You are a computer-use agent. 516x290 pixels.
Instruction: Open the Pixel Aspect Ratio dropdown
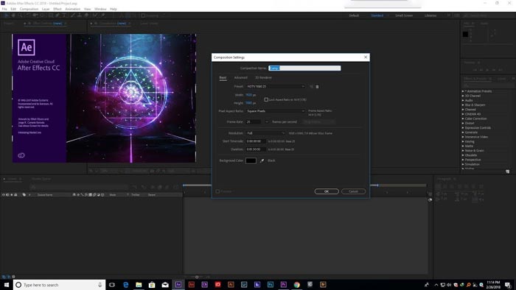coord(276,111)
